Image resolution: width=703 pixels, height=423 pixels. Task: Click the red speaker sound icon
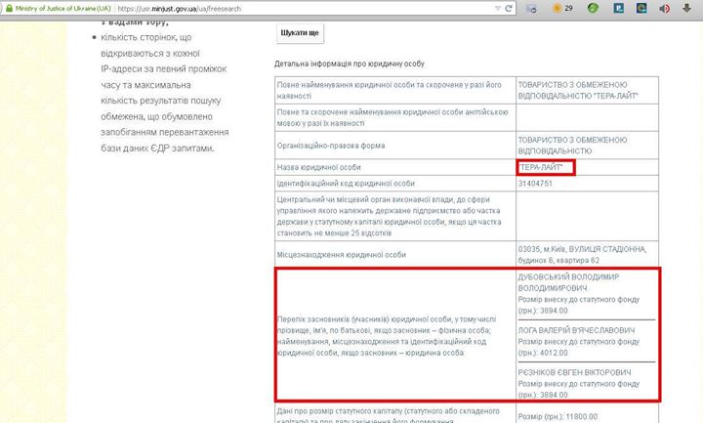point(665,9)
